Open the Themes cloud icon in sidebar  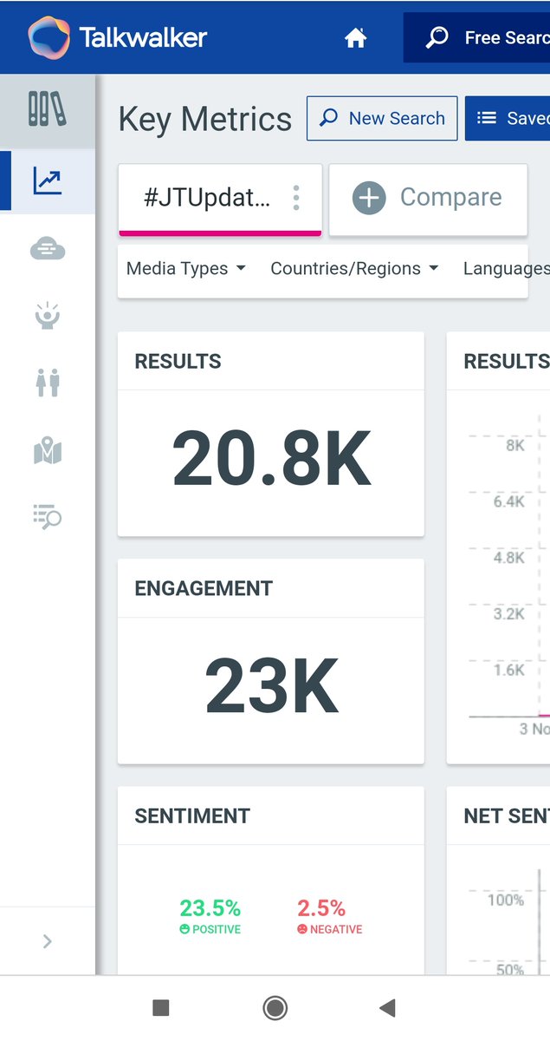(x=48, y=250)
